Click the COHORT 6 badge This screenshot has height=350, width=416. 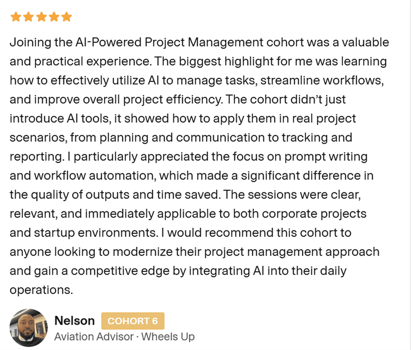coord(133,321)
